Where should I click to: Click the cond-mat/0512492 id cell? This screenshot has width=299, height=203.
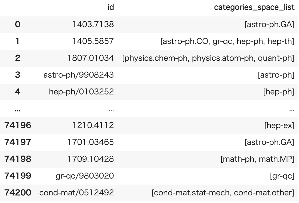pos(77,193)
